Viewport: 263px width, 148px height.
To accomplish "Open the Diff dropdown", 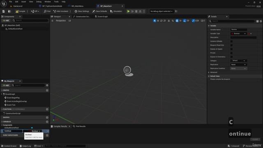I will [35, 12].
